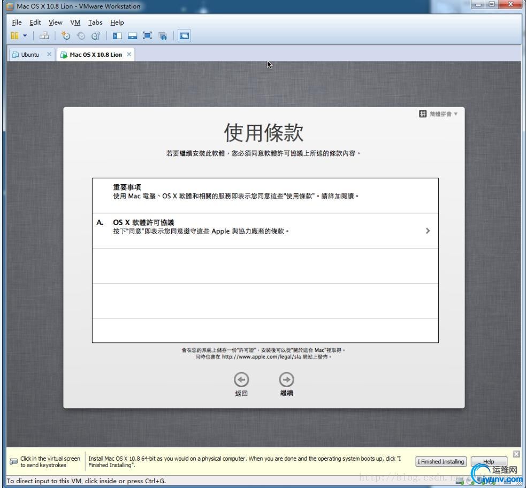Open the power options dropdown arrow
The height and width of the screenshot is (488, 526).
[25, 35]
